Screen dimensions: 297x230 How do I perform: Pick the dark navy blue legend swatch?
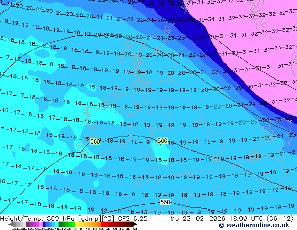(x=44, y=224)
